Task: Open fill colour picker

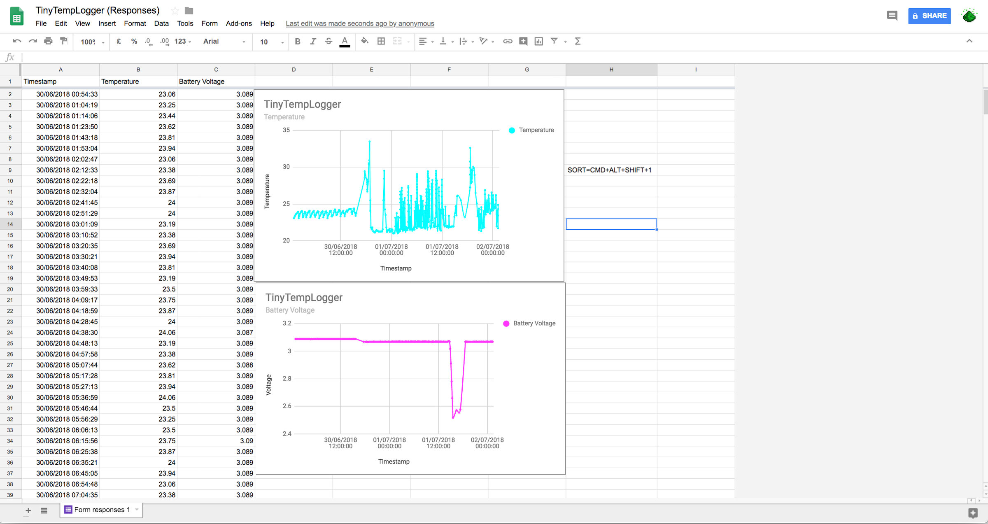Action: click(x=364, y=41)
